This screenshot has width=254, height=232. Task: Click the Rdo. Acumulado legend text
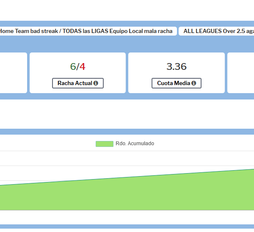click(135, 144)
